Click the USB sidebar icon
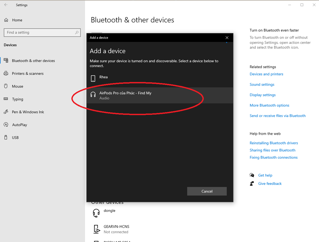Screen dimensions: 319x242 coord(6,137)
